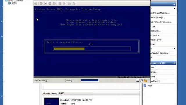186x105 pixels.
Task: Click the Help text at Actions bottom
Action: click(150, 86)
